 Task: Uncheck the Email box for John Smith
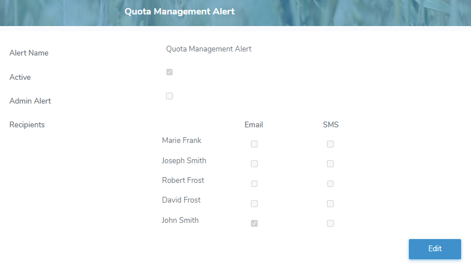[x=254, y=223]
